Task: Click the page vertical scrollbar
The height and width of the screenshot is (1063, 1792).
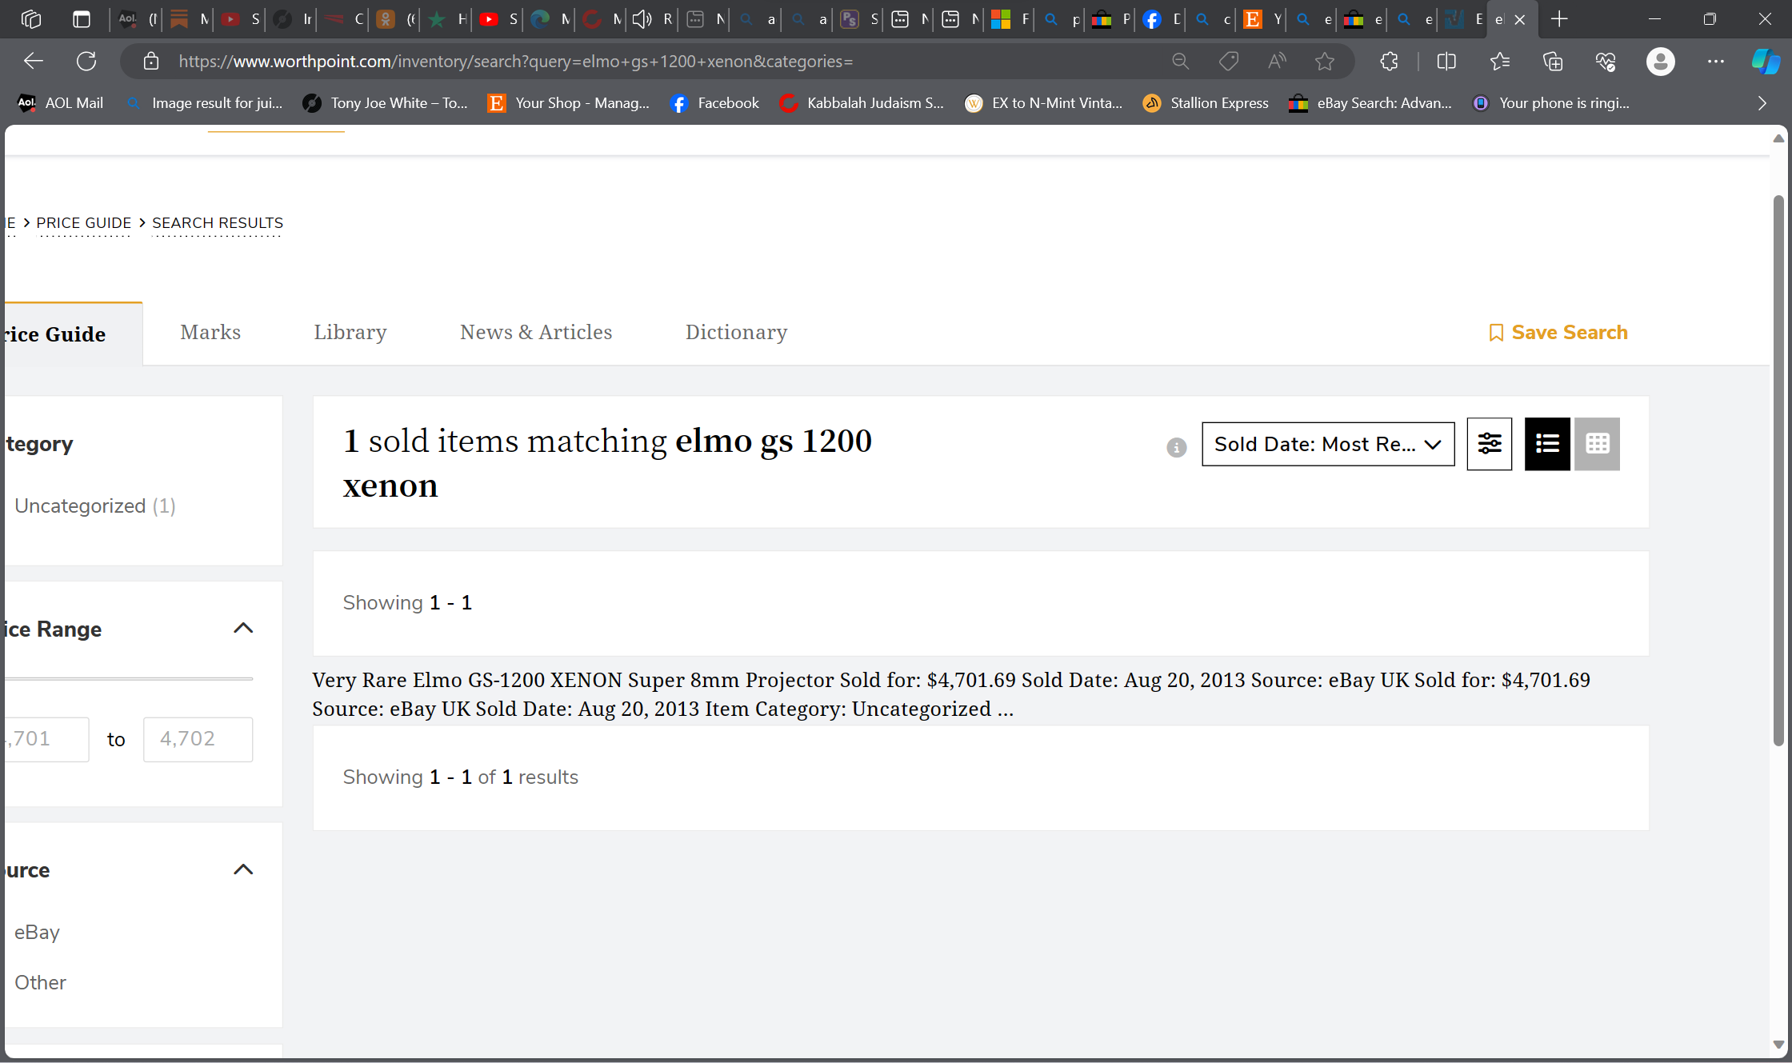Action: tap(1778, 470)
